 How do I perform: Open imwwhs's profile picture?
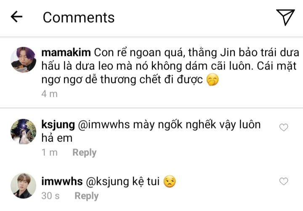click(x=23, y=186)
